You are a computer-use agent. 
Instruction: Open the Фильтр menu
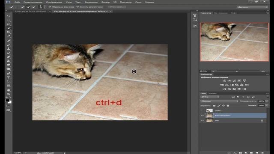pos(105,2)
